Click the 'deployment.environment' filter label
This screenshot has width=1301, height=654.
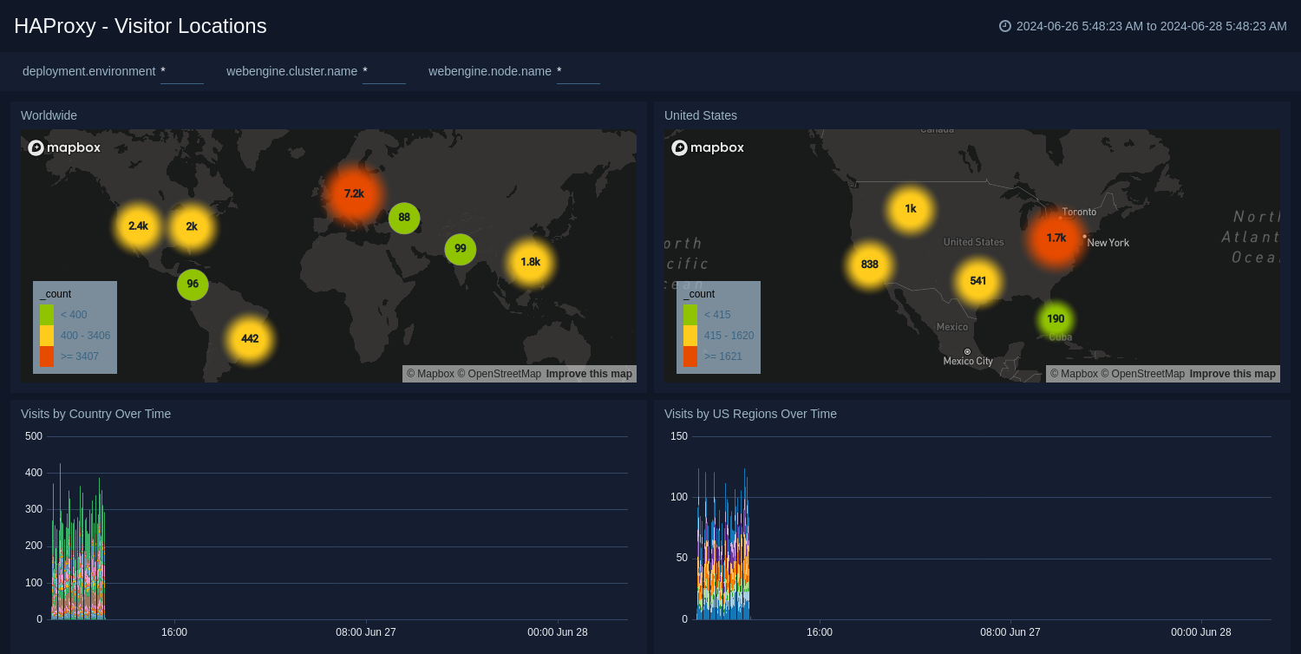coord(88,71)
